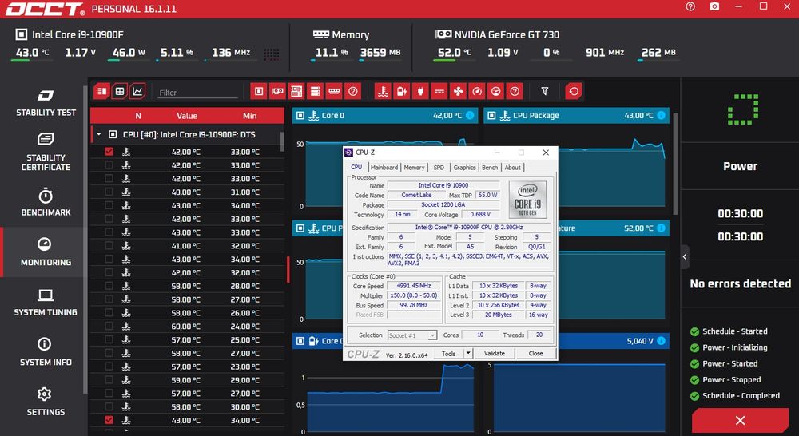Take a screenshot with camera icon
This screenshot has height=436, width=799.
click(x=714, y=6)
